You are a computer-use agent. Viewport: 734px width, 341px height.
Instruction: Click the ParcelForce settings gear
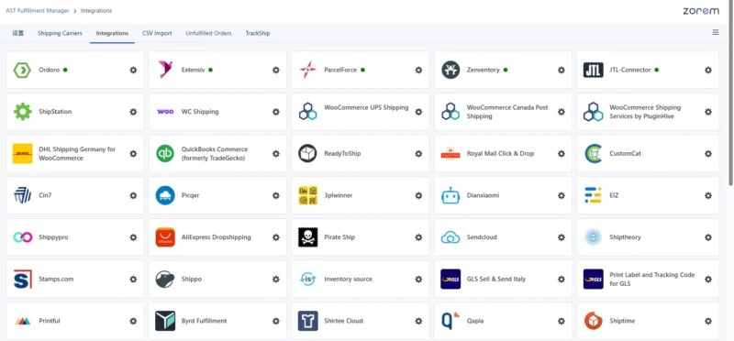418,71
